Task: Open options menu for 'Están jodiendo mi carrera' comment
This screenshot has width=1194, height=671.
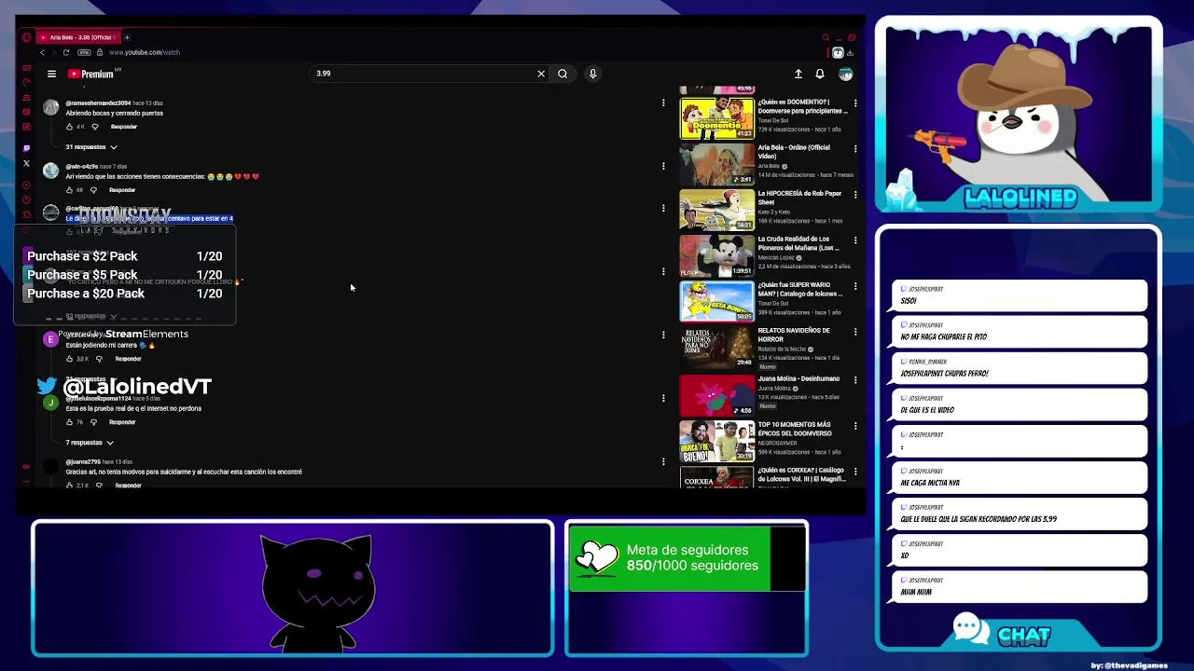Action: [x=663, y=335]
